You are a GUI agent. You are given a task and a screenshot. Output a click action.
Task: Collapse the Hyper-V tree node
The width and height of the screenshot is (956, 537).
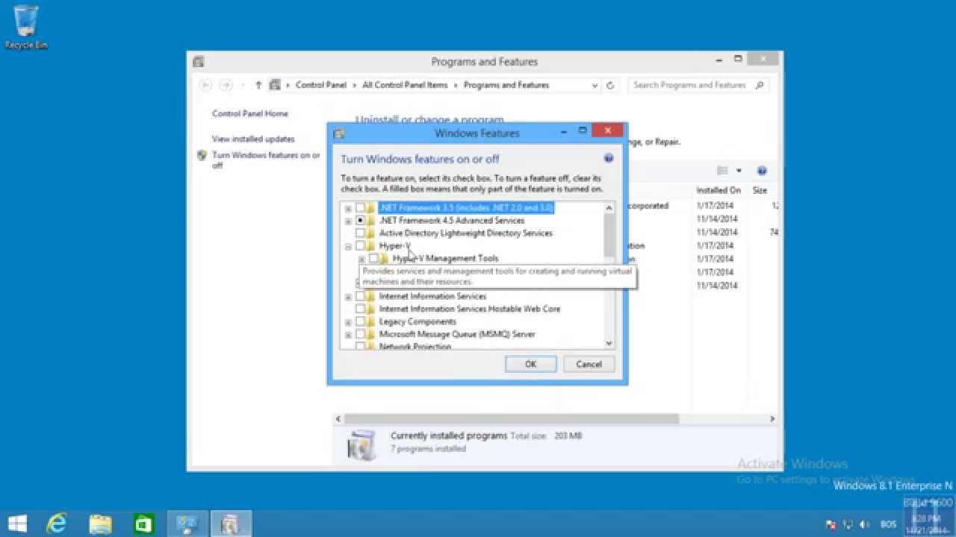[x=348, y=246]
